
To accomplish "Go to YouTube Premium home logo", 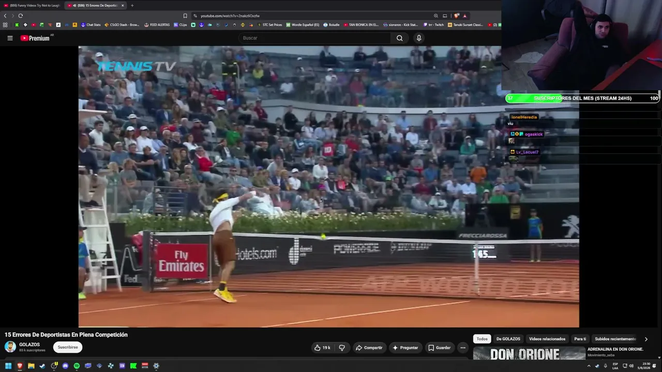I will point(35,38).
